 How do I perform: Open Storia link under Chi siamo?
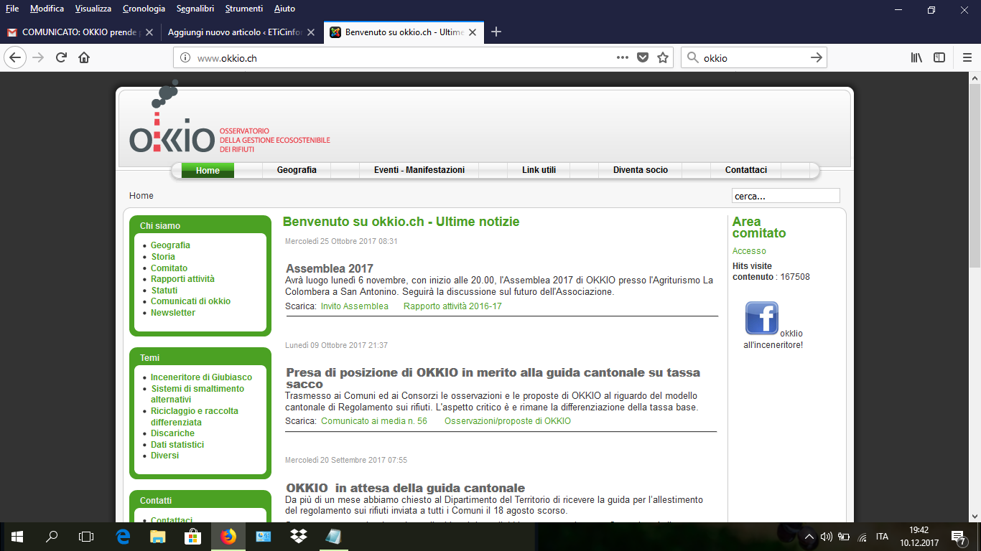coord(163,257)
